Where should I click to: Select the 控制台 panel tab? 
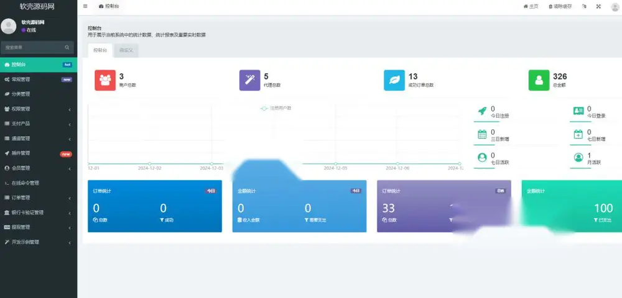(100, 50)
